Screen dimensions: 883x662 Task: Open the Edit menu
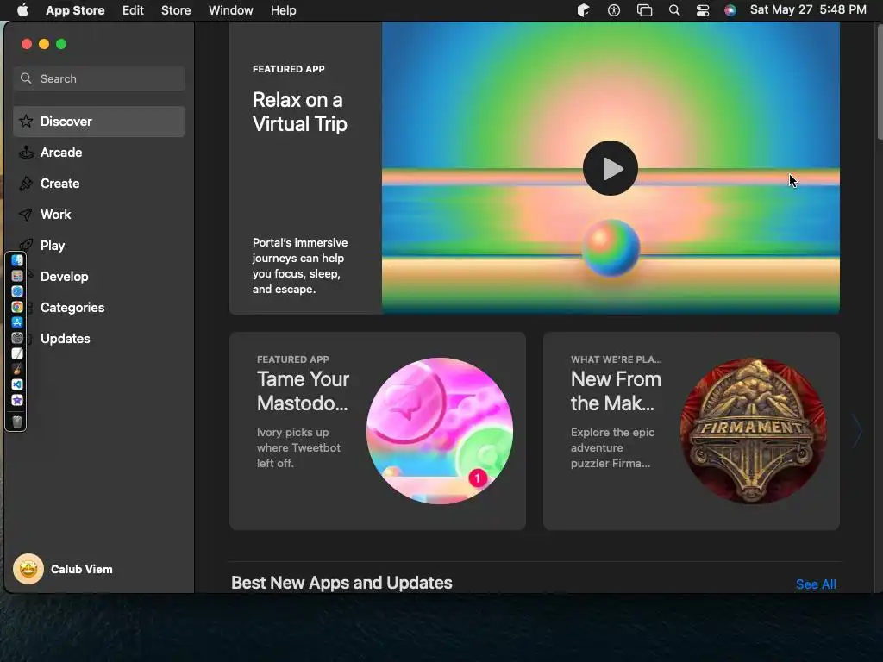tap(133, 10)
